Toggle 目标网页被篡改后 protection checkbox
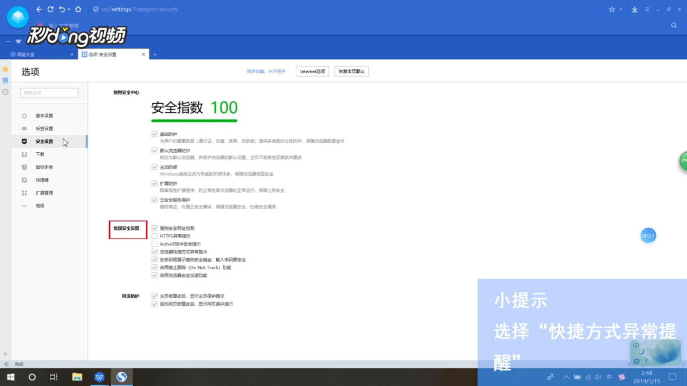687x386 pixels. tap(154, 304)
